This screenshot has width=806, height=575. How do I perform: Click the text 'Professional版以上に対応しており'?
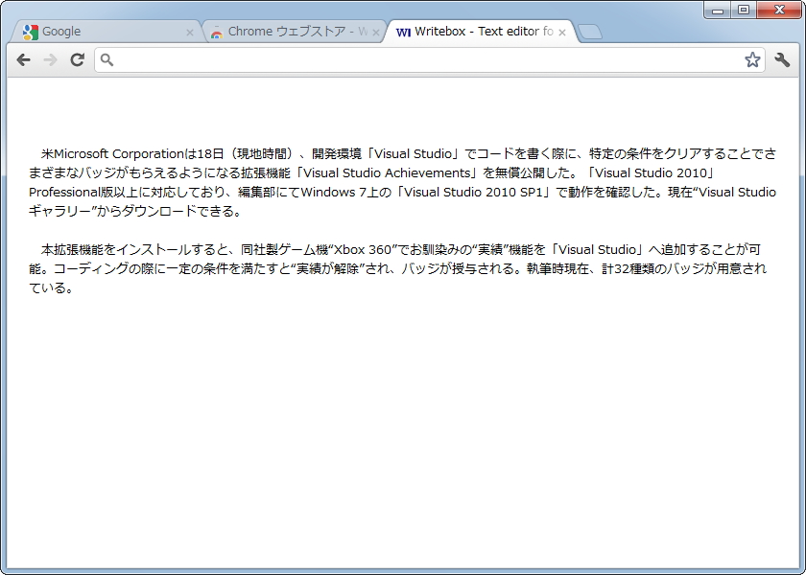click(x=127, y=192)
